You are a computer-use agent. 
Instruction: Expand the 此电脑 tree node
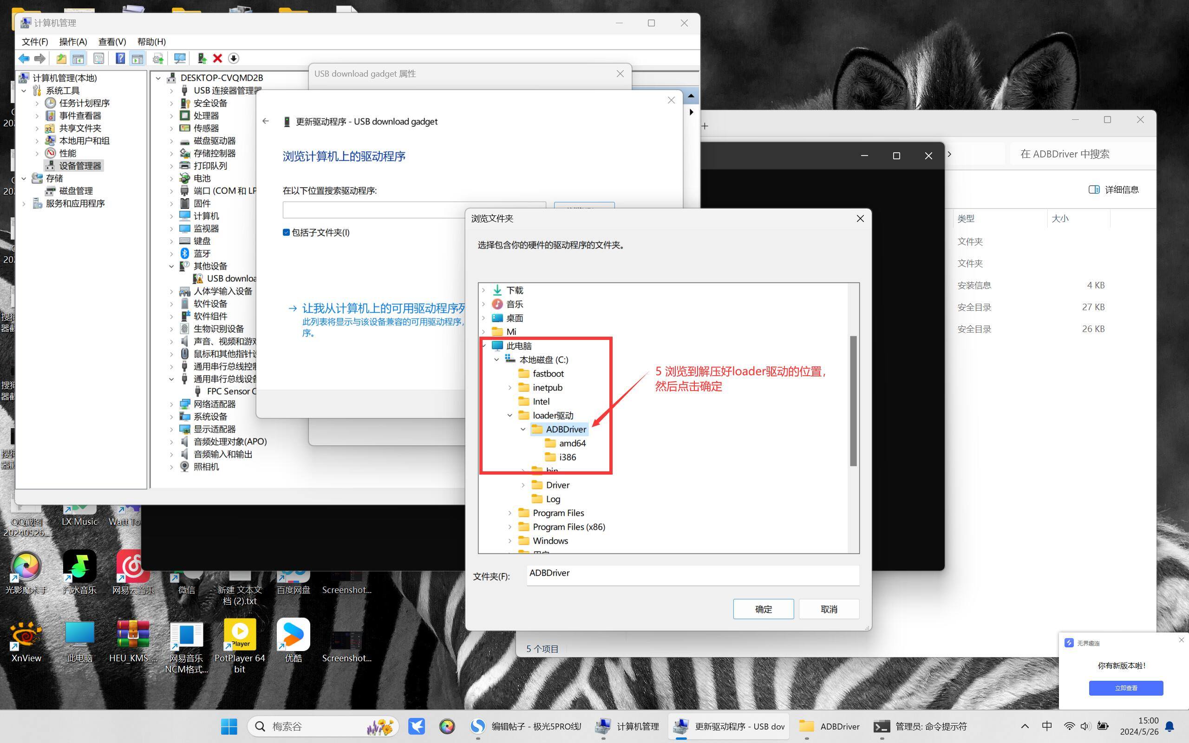point(483,345)
